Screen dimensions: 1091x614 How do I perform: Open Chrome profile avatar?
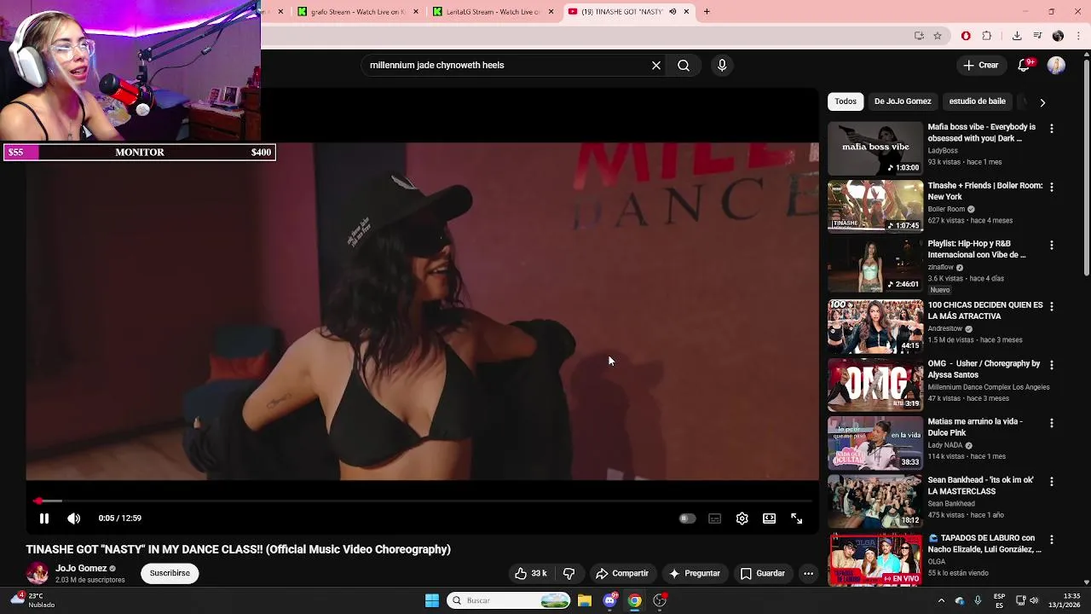(x=1058, y=36)
